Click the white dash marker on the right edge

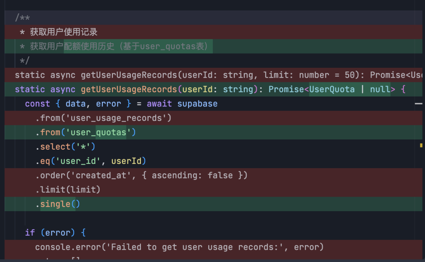tap(418, 104)
